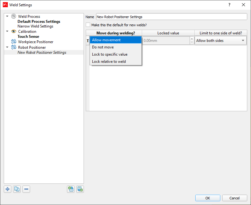251x205 pixels.
Task: Select Weld Process tree label
Action: click(x=29, y=16)
